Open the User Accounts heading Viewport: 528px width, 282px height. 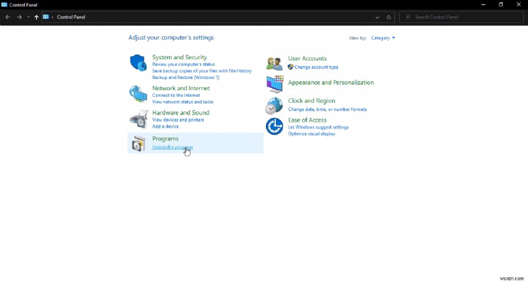point(307,59)
